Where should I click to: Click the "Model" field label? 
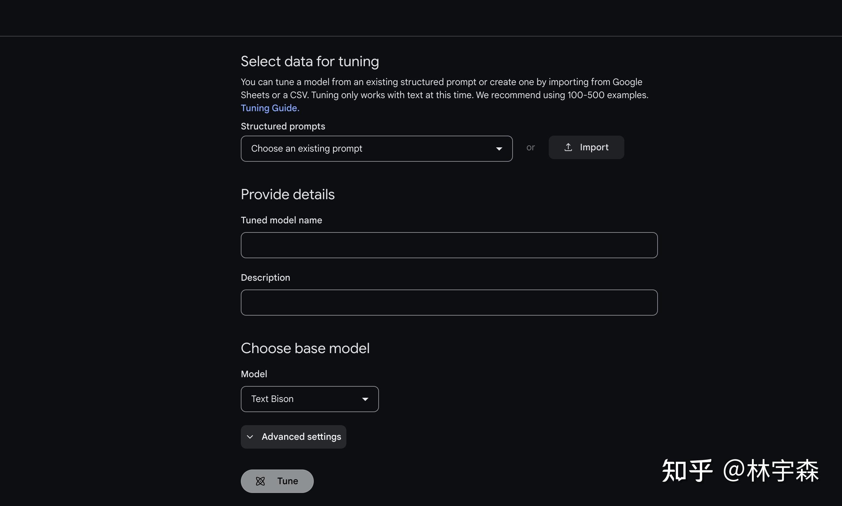click(x=254, y=374)
